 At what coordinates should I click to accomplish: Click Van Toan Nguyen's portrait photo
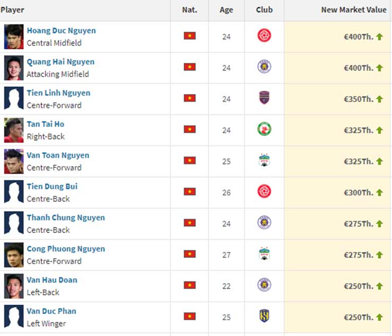14,161
